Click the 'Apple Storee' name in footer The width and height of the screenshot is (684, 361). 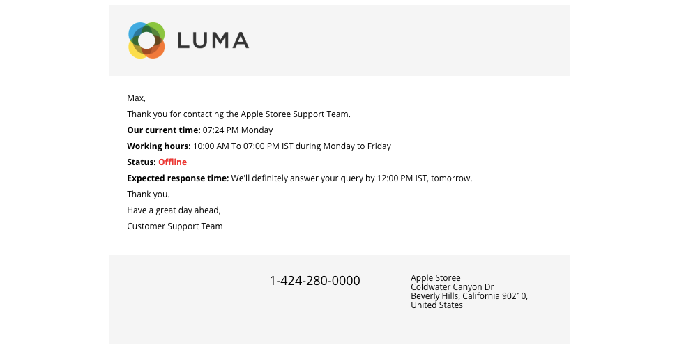click(435, 278)
